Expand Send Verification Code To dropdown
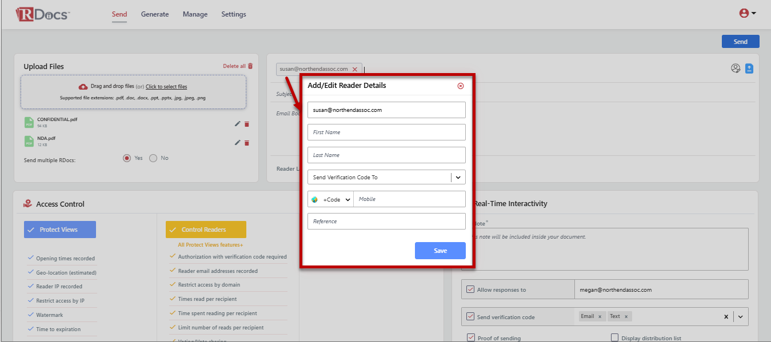This screenshot has height=342, width=771. [458, 178]
